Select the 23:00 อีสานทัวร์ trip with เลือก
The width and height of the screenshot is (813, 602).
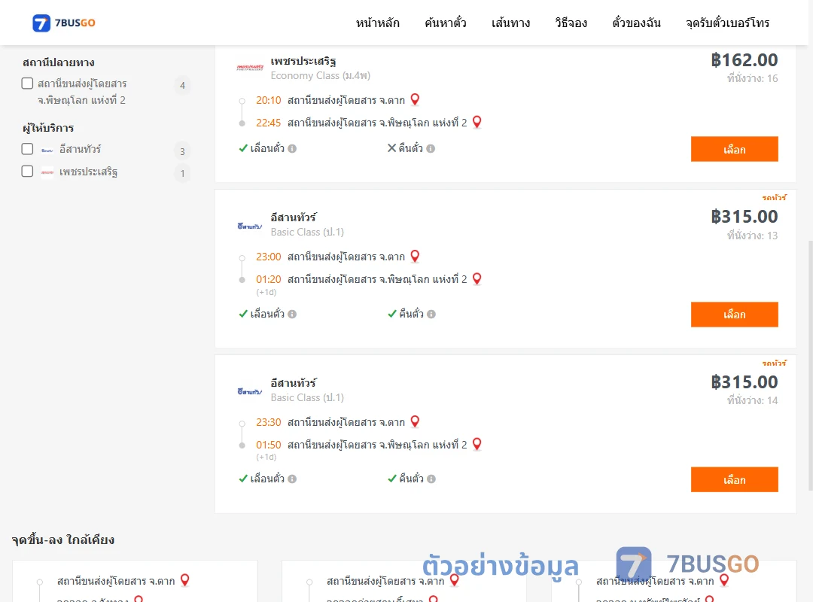tap(734, 315)
